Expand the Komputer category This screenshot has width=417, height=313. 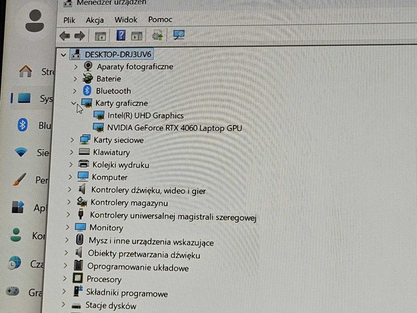pyautogui.click(x=70, y=177)
